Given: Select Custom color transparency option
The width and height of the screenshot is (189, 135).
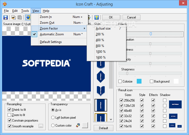Looking at the screenshot, I should (53, 125).
